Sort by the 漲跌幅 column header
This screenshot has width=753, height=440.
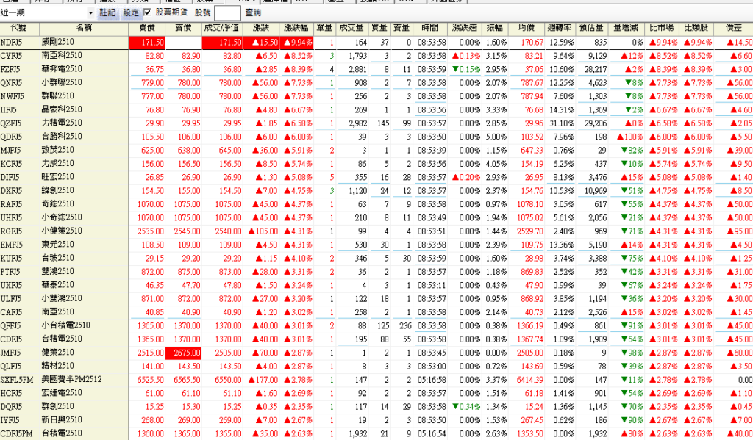(297, 27)
